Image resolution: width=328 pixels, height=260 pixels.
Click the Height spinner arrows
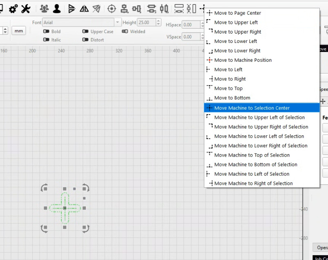[158, 22]
